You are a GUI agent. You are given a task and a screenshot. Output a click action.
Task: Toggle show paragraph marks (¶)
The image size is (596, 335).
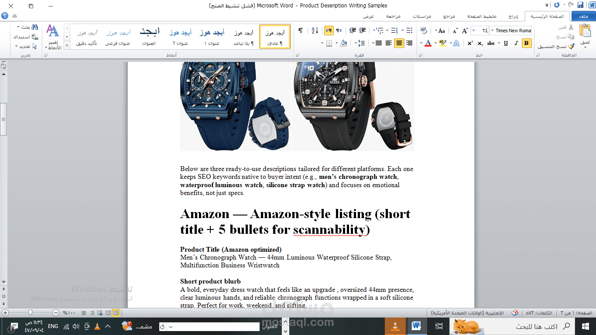pyautogui.click(x=301, y=30)
